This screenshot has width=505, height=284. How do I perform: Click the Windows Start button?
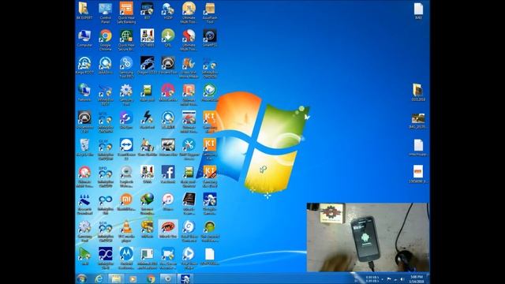click(x=82, y=278)
